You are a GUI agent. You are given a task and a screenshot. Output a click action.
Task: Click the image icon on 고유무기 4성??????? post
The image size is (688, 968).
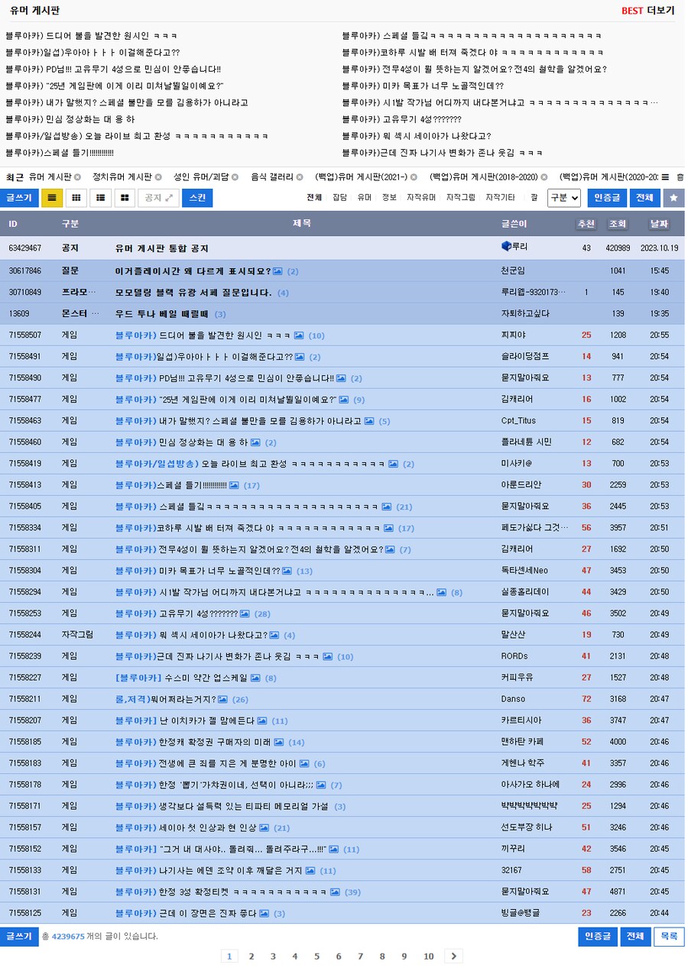pos(245,613)
